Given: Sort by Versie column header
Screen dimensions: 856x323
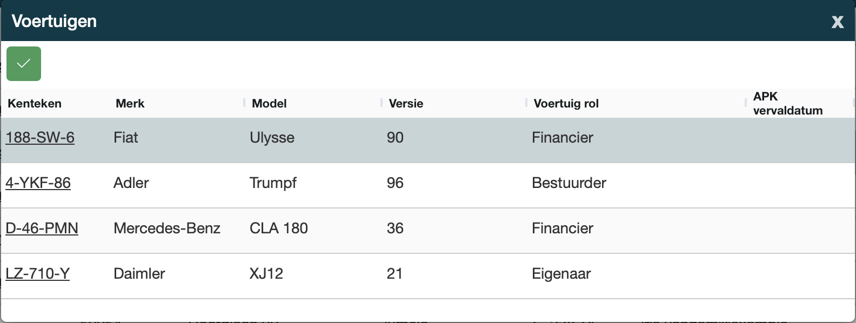Looking at the screenshot, I should (406, 104).
